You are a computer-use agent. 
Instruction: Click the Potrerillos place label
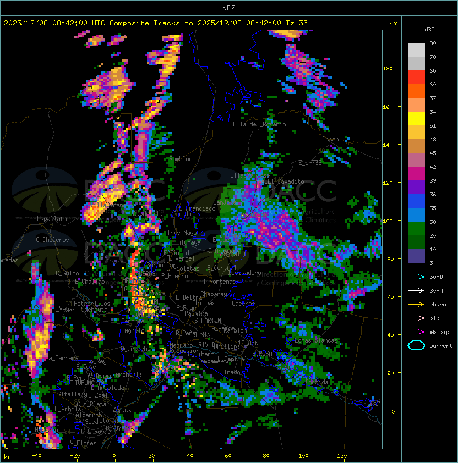coord(92,303)
